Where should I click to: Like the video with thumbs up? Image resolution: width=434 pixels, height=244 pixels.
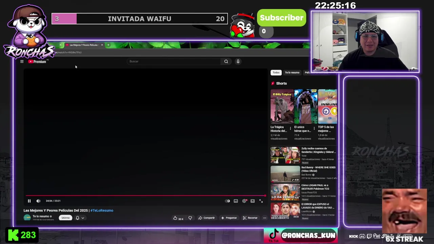click(178, 218)
